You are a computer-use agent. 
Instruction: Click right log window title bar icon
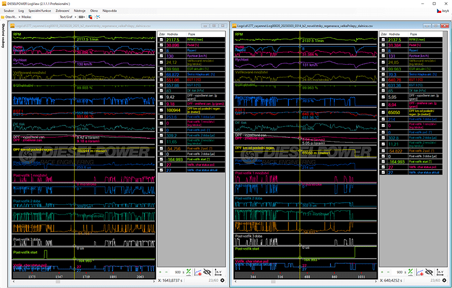click(234, 26)
